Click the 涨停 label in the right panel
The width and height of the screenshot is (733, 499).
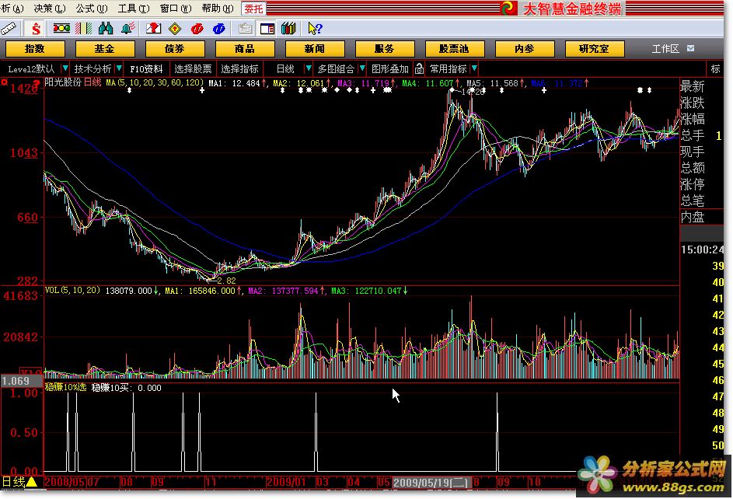point(693,184)
